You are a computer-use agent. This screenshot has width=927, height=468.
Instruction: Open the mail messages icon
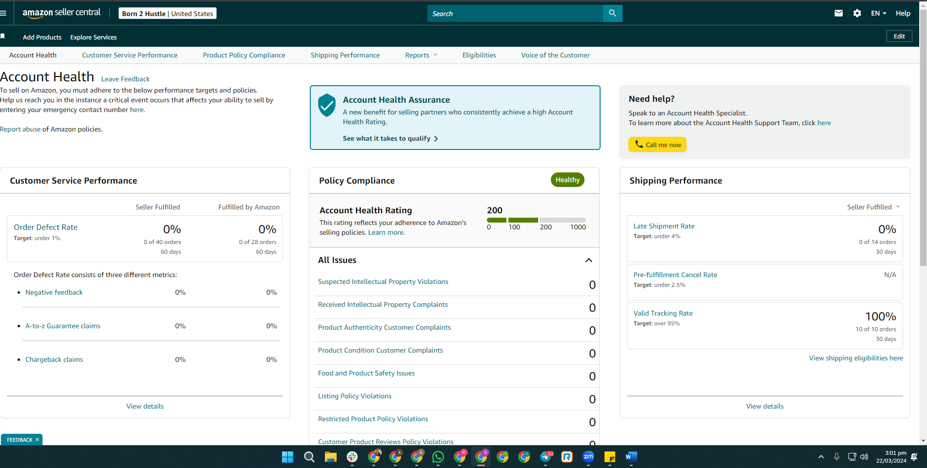pyautogui.click(x=838, y=14)
